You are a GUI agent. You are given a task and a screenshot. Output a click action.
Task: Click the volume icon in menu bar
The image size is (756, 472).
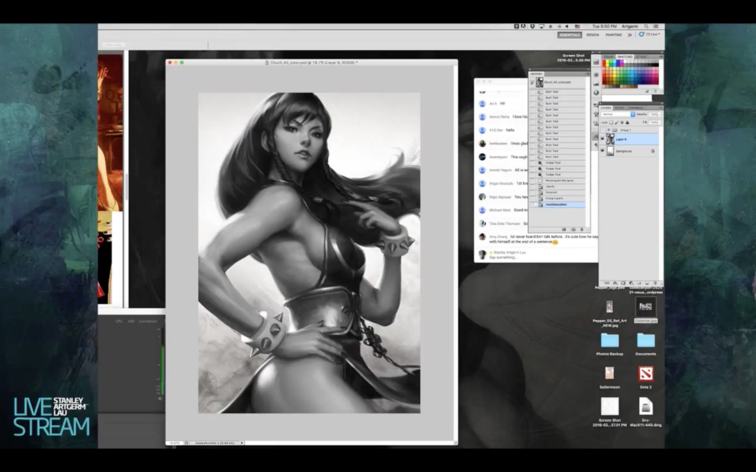point(567,26)
